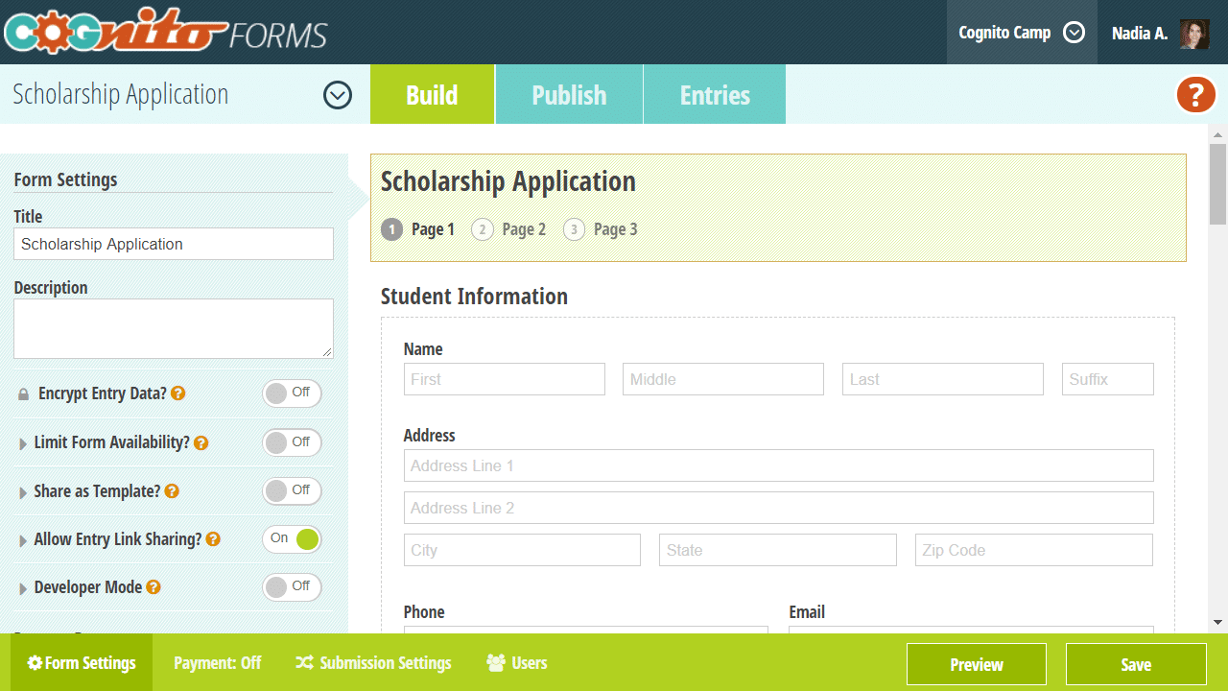Enable the Limit Form Availability switch
The image size is (1228, 691).
292,442
